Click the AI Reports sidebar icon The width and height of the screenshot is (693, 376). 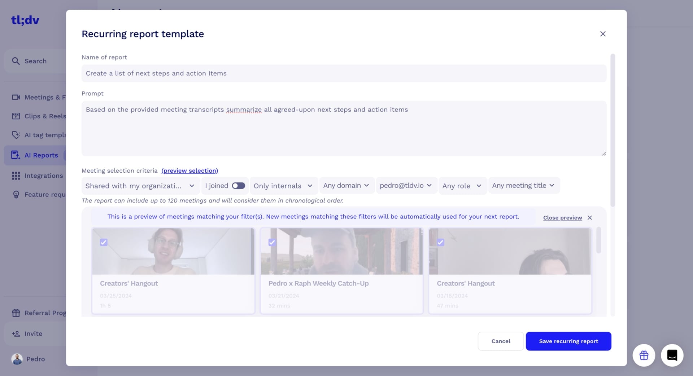pos(16,155)
